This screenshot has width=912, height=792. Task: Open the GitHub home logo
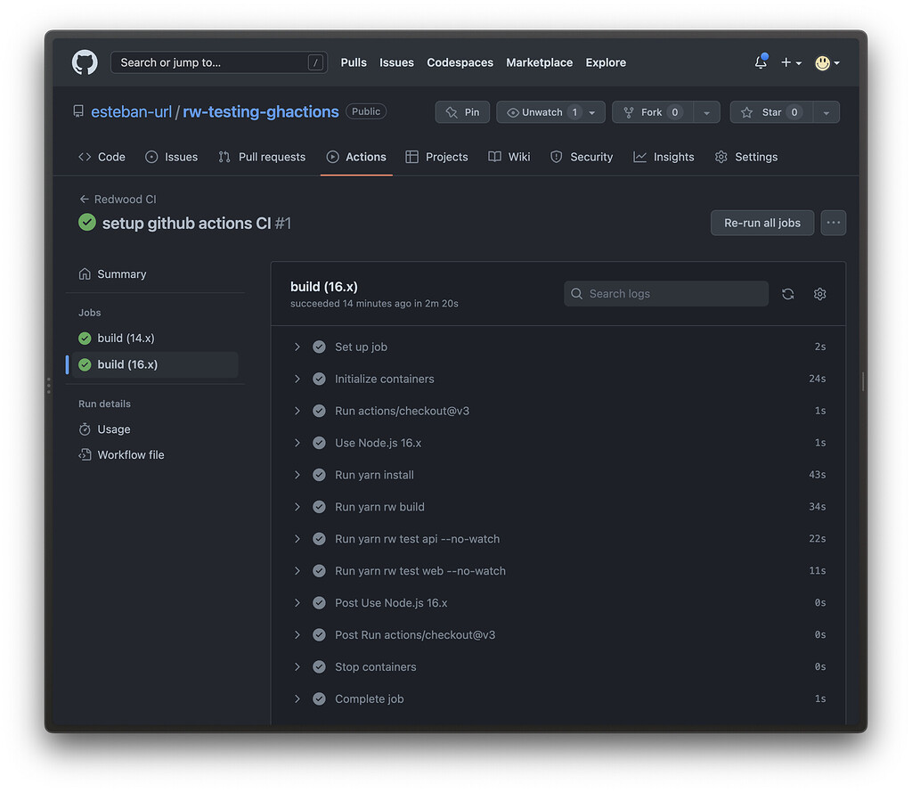pos(85,62)
